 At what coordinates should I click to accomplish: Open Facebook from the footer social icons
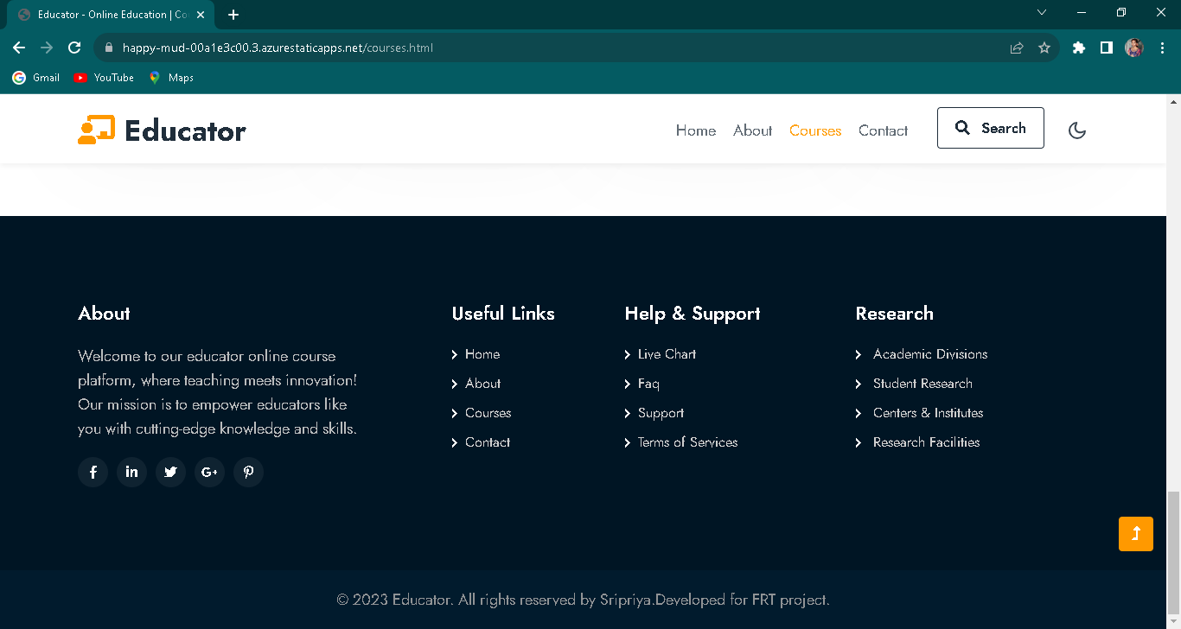click(93, 472)
